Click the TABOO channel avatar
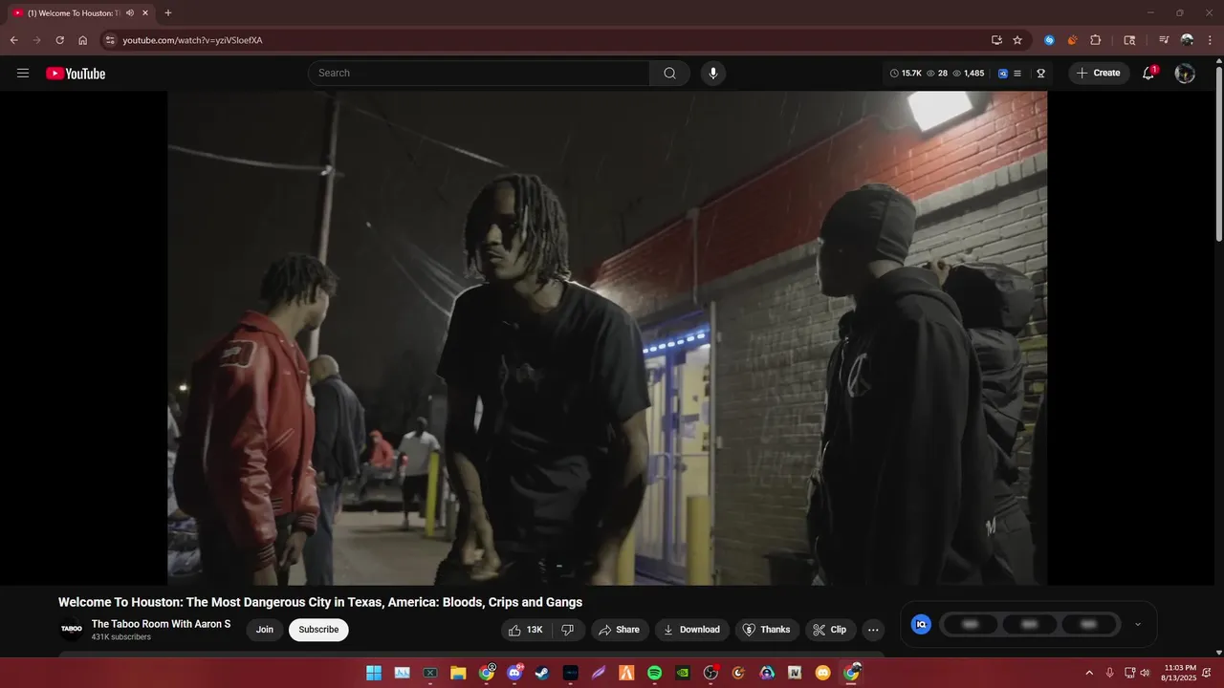 72,629
